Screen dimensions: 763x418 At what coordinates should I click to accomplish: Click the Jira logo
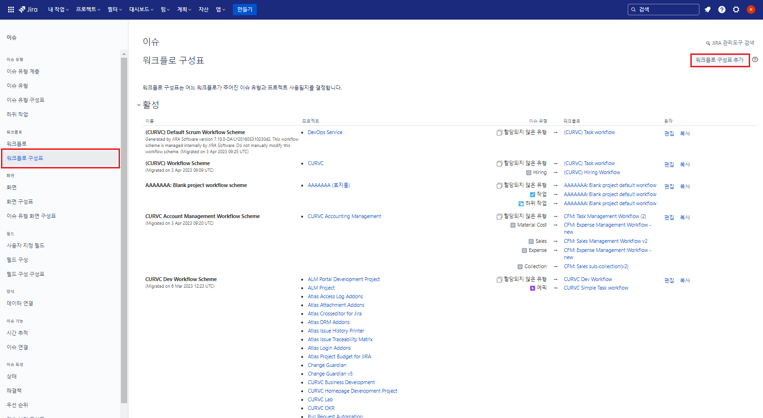(28, 10)
